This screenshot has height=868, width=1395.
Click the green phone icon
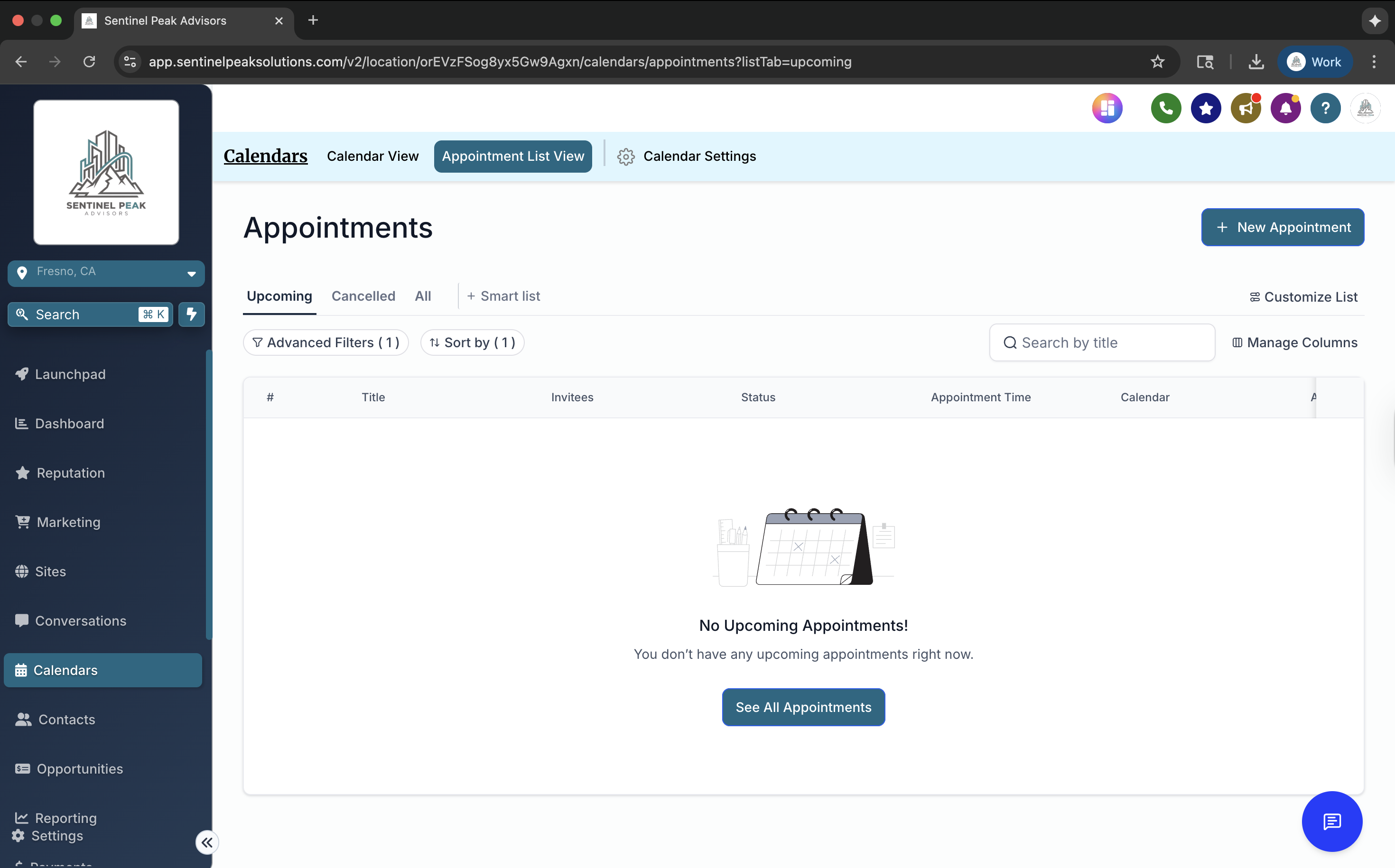(1165, 108)
